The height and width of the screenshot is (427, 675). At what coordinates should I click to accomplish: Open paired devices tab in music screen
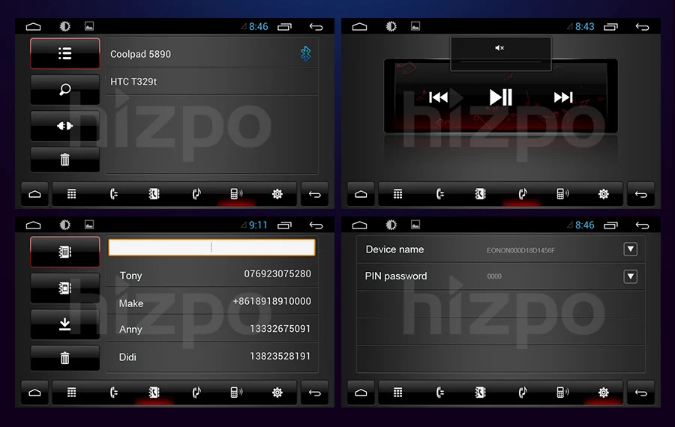coord(562,194)
